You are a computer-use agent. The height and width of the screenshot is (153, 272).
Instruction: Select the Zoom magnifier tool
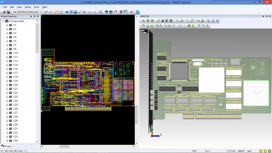(100, 12)
